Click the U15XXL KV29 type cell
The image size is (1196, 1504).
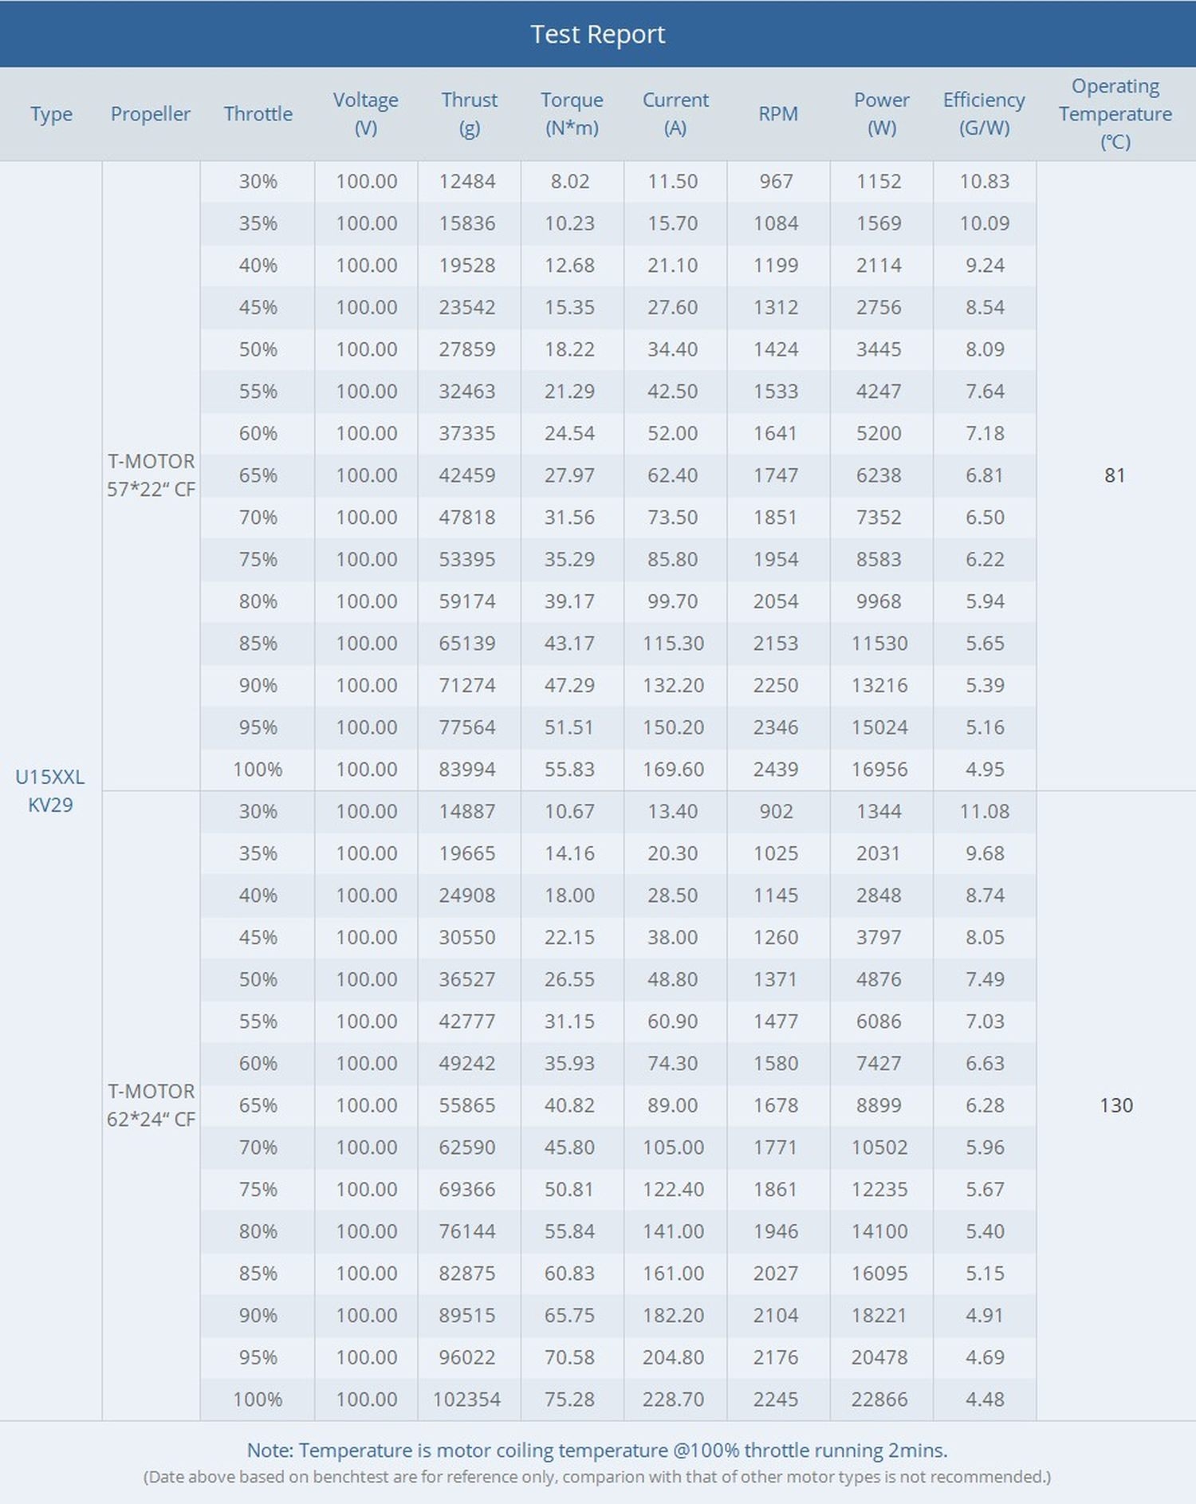coord(50,790)
